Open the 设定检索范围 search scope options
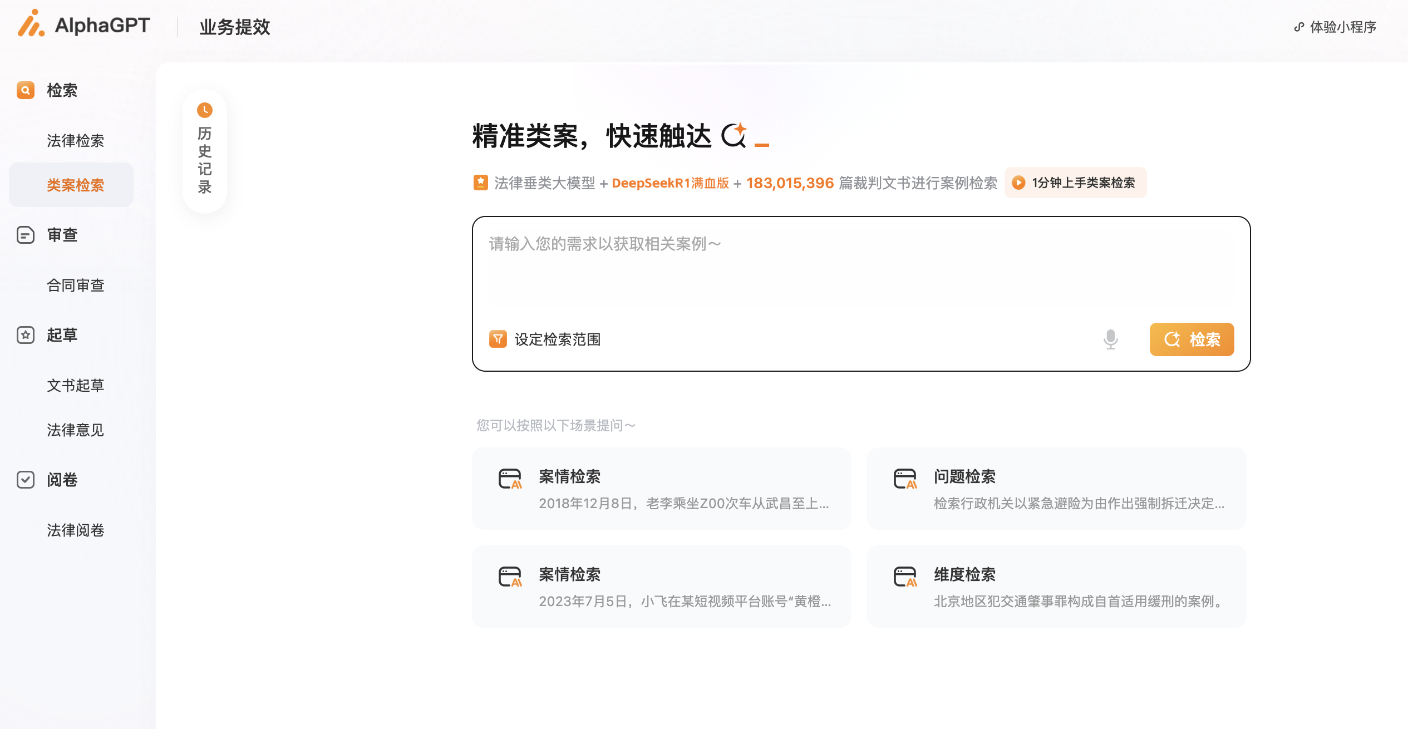This screenshot has height=729, width=1408. pyautogui.click(x=557, y=339)
